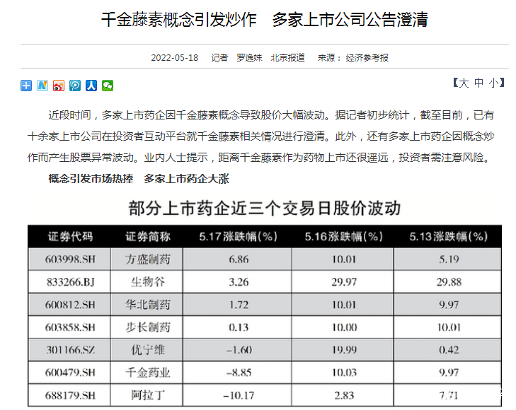Click stock name 方盛制药

click(148, 259)
